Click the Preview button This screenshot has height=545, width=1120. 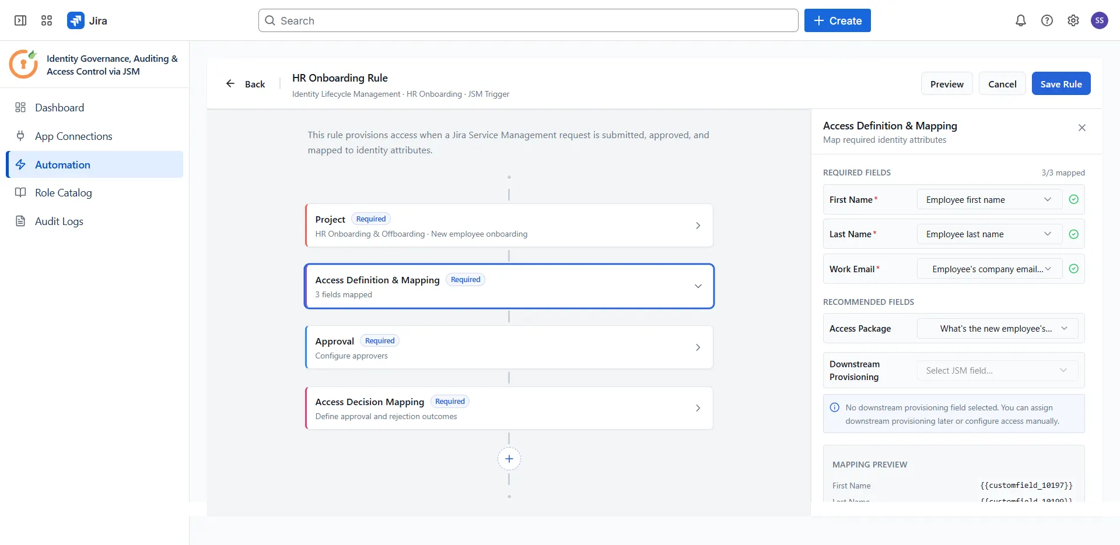947,83
